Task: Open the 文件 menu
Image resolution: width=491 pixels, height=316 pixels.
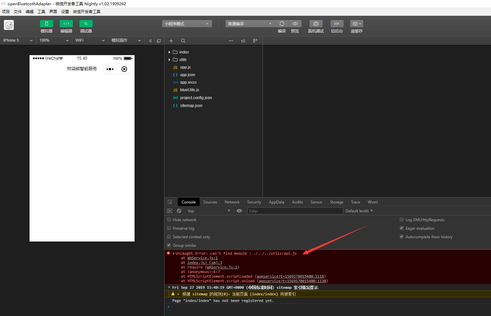Action: [18, 11]
